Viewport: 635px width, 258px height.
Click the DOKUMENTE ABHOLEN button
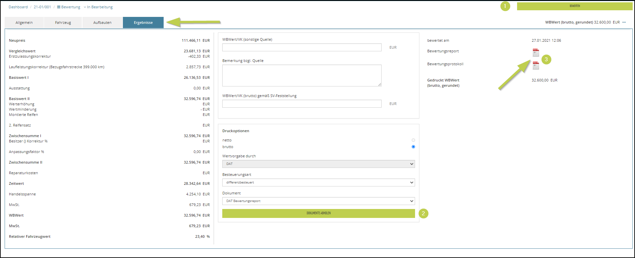click(318, 213)
